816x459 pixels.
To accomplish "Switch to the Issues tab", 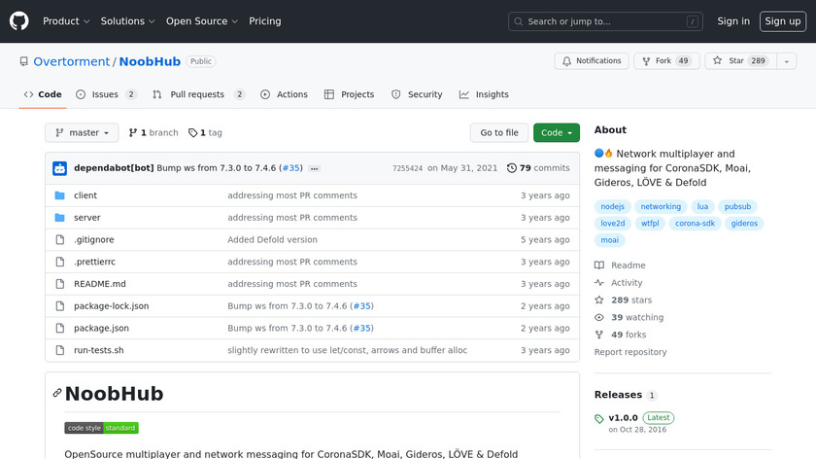I will [x=104, y=94].
